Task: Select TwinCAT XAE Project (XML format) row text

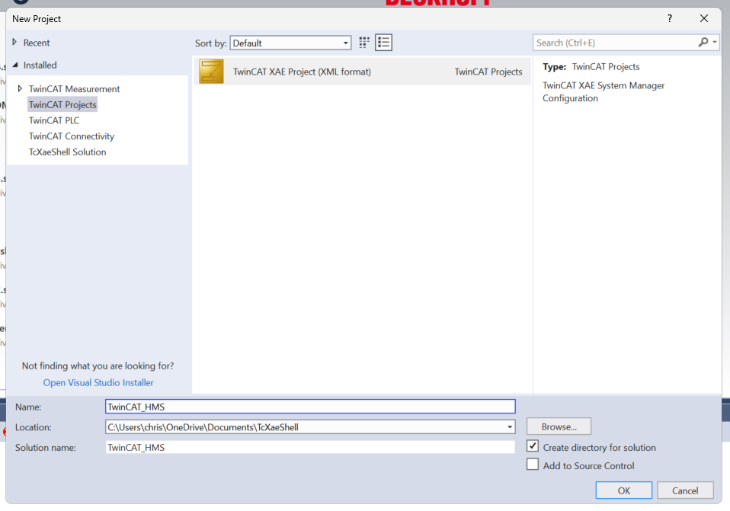Action: tap(303, 72)
